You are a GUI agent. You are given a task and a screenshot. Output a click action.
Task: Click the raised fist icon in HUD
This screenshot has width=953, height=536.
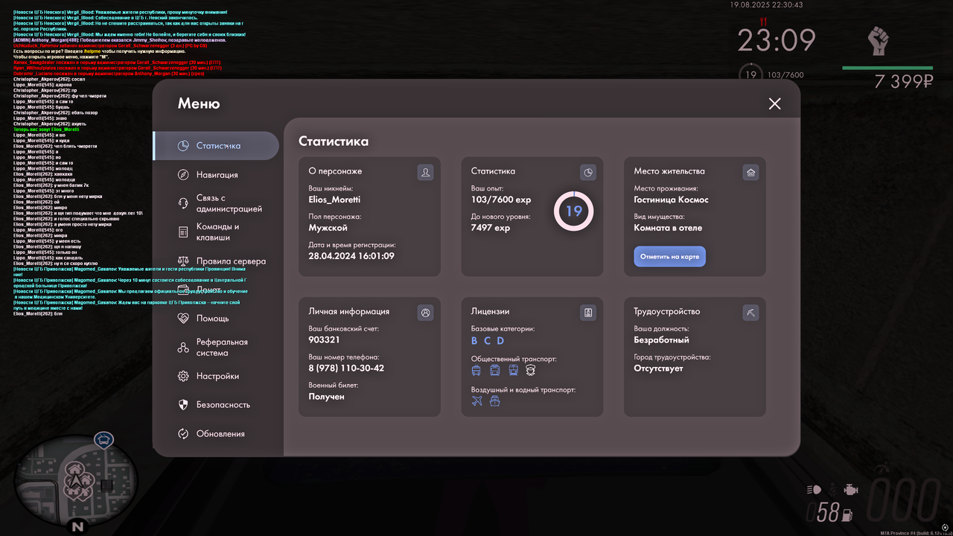pyautogui.click(x=880, y=41)
